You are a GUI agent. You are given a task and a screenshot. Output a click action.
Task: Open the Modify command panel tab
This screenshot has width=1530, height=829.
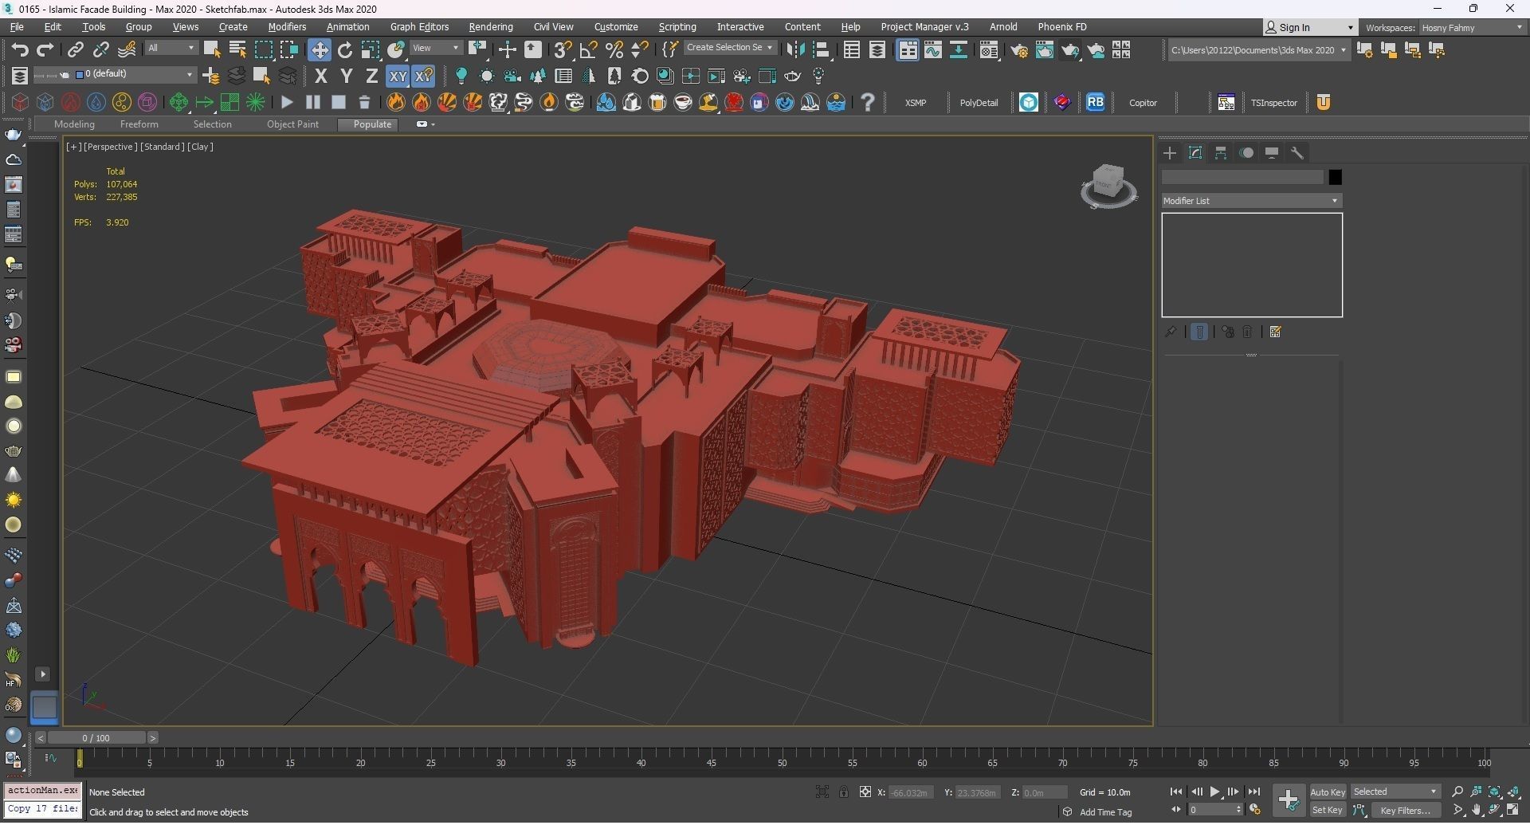coord(1195,153)
